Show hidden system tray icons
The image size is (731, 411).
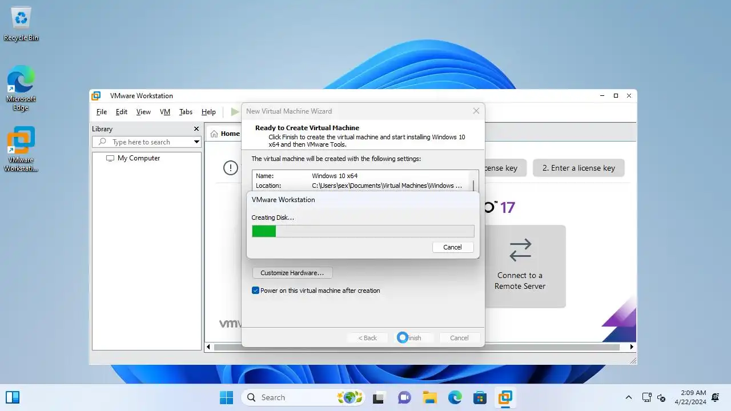point(629,397)
